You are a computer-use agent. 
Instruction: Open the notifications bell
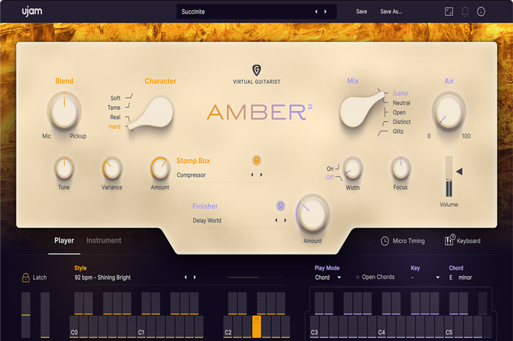tap(465, 12)
